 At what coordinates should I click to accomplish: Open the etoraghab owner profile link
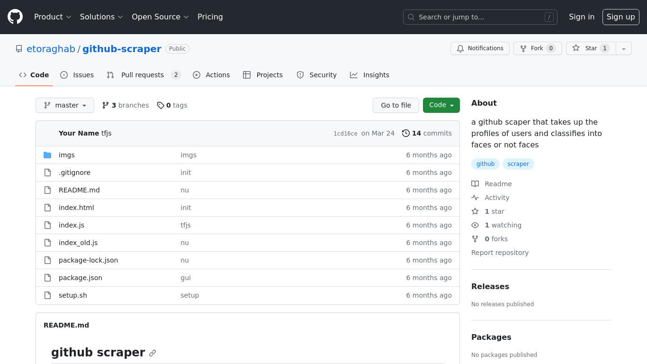click(51, 49)
